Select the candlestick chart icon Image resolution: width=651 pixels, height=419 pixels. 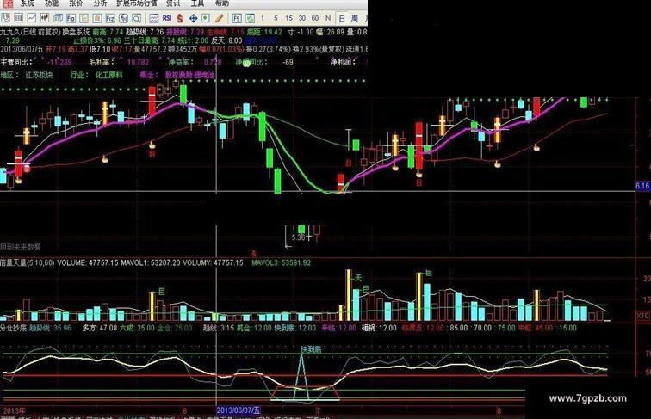click(45, 18)
